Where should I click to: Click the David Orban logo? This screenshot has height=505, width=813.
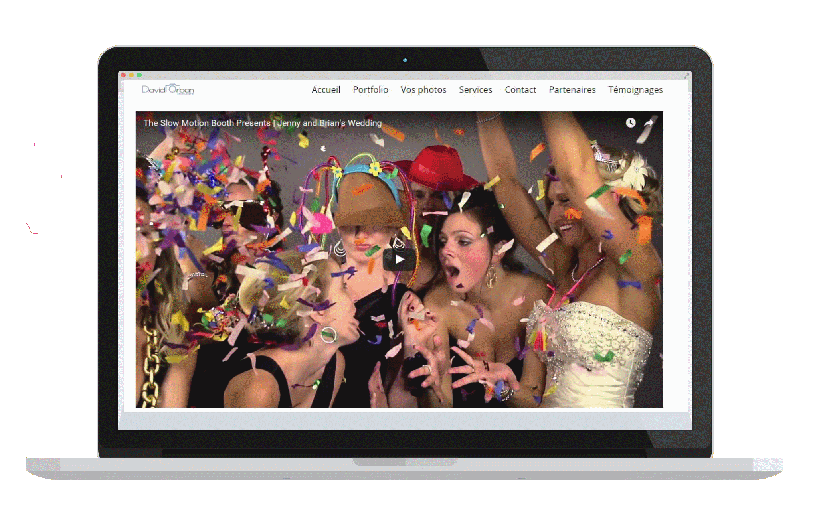tap(168, 90)
